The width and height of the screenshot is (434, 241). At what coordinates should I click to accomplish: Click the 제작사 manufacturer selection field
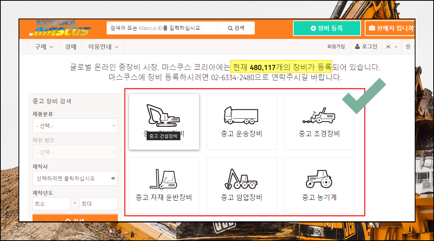coord(75,178)
